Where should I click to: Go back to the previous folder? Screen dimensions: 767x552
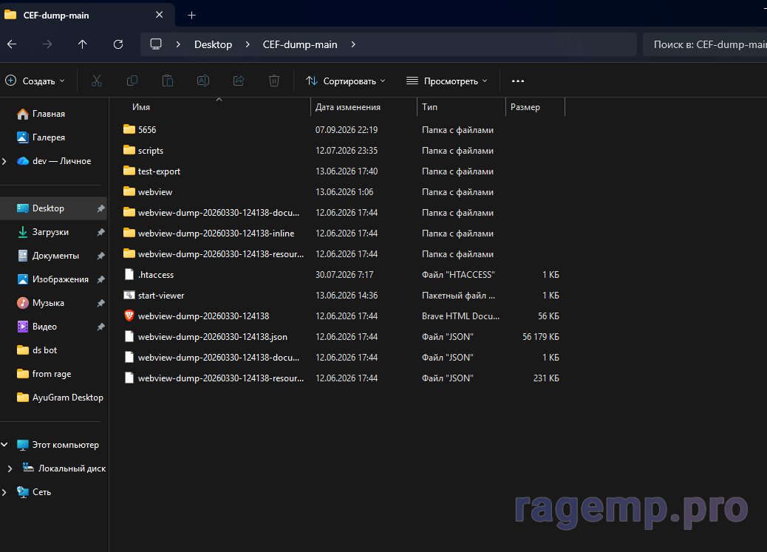pyautogui.click(x=13, y=44)
